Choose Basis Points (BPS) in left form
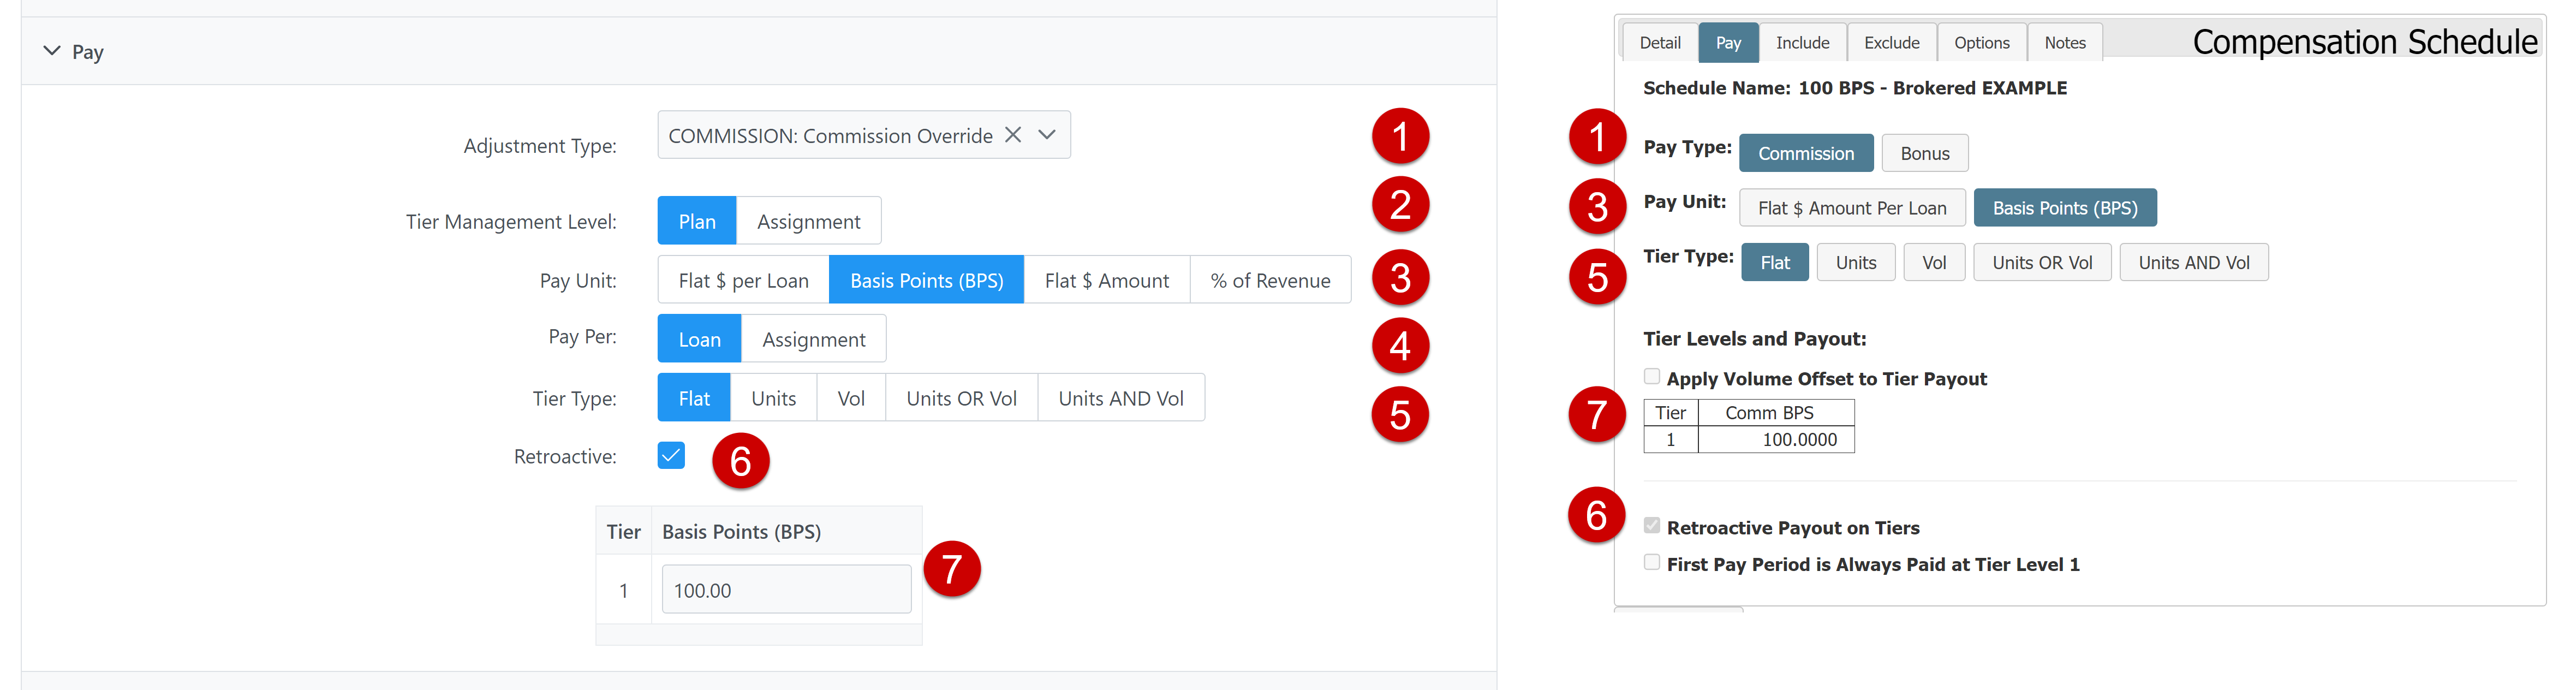 (926, 280)
